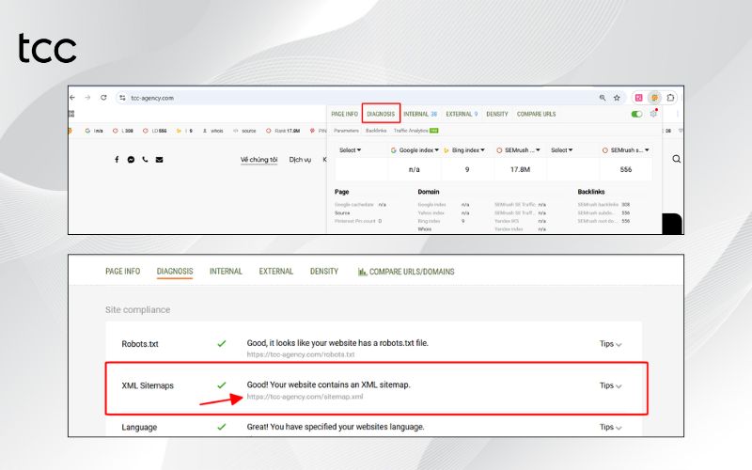Click the Language row label
The image size is (752, 470).
[x=139, y=428]
